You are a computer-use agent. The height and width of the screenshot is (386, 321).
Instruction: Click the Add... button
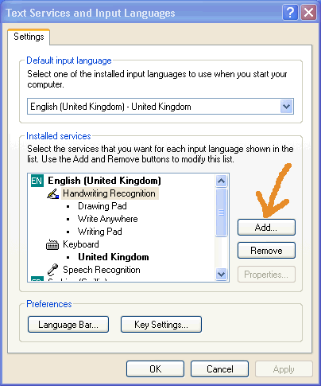coord(266,228)
